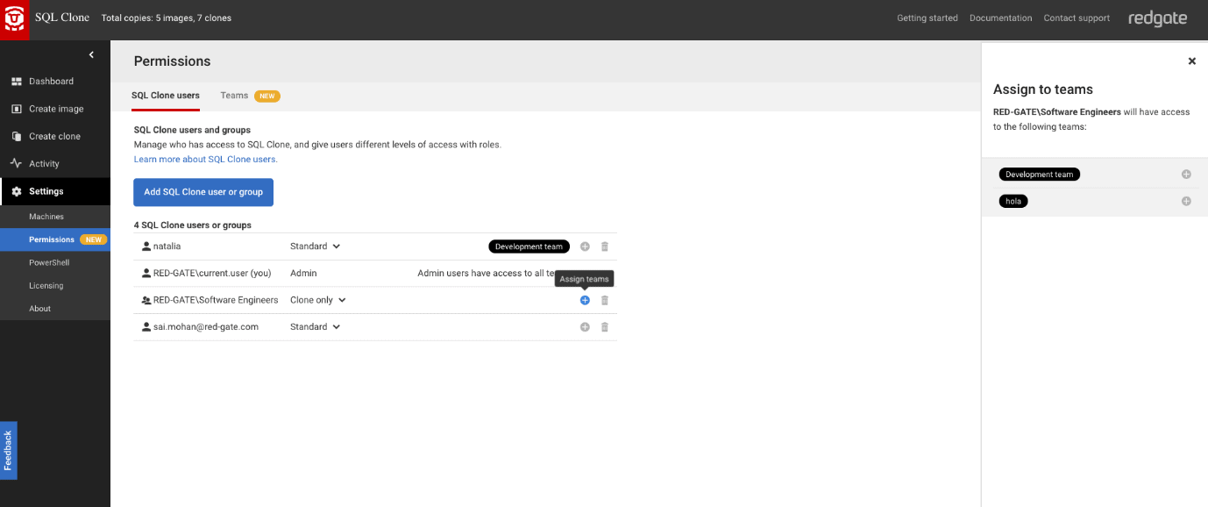Assign teams plus icon for sai.mohan
Screen dimensions: 1208x507
[x=585, y=327]
